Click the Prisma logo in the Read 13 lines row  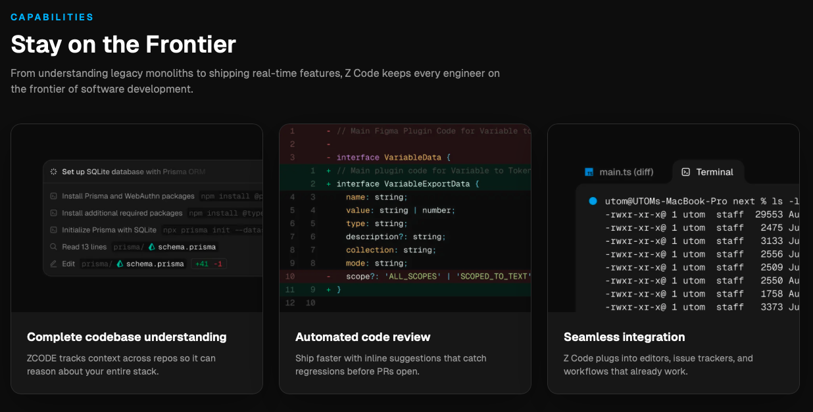(x=152, y=247)
